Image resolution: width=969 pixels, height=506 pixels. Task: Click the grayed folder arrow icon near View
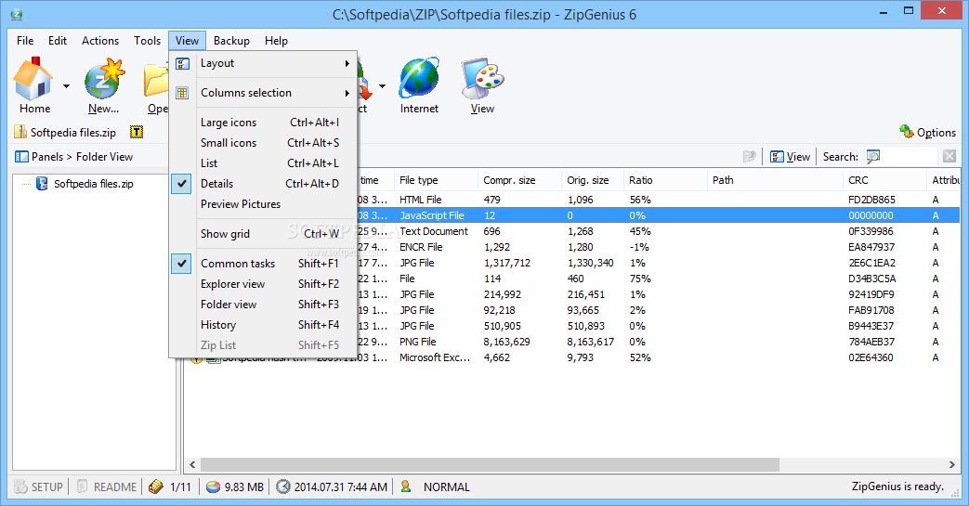coord(750,156)
